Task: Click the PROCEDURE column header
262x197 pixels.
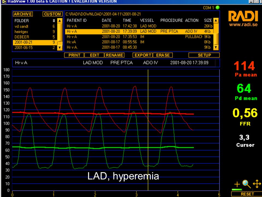Action: point(172,21)
